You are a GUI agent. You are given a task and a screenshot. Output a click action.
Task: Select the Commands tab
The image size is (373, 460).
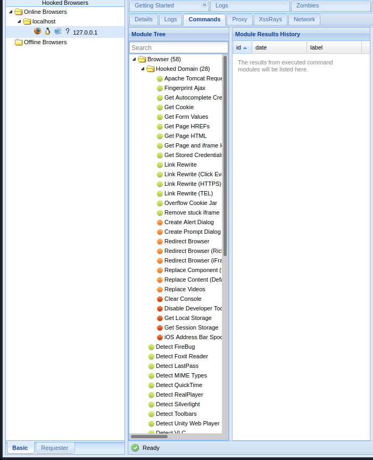point(204,19)
